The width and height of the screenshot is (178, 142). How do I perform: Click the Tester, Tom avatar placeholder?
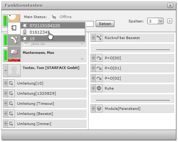14,70
